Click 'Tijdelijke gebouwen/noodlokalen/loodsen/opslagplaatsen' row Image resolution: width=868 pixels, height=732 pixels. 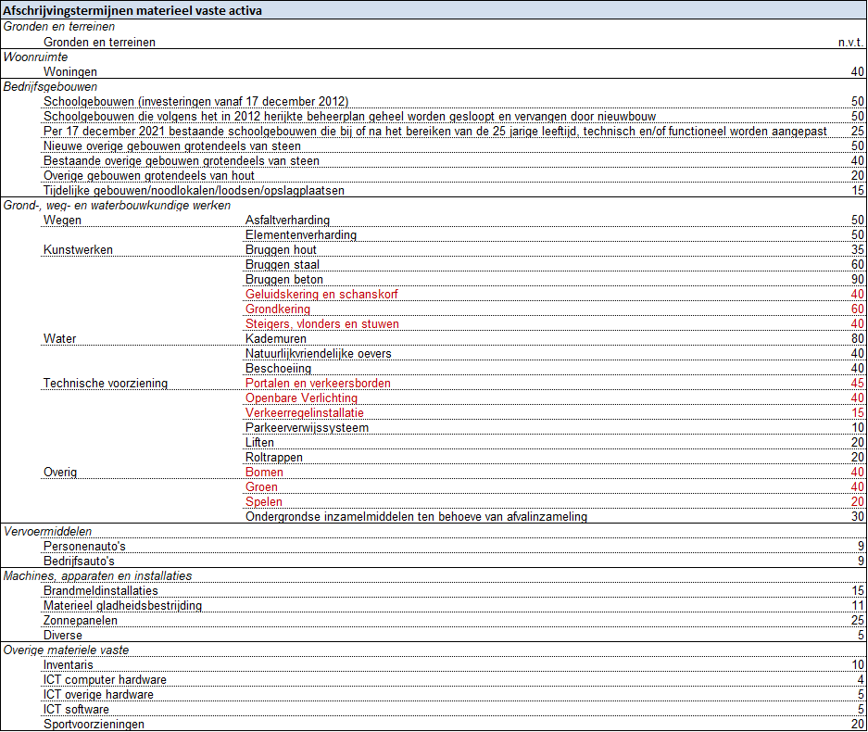194,190
